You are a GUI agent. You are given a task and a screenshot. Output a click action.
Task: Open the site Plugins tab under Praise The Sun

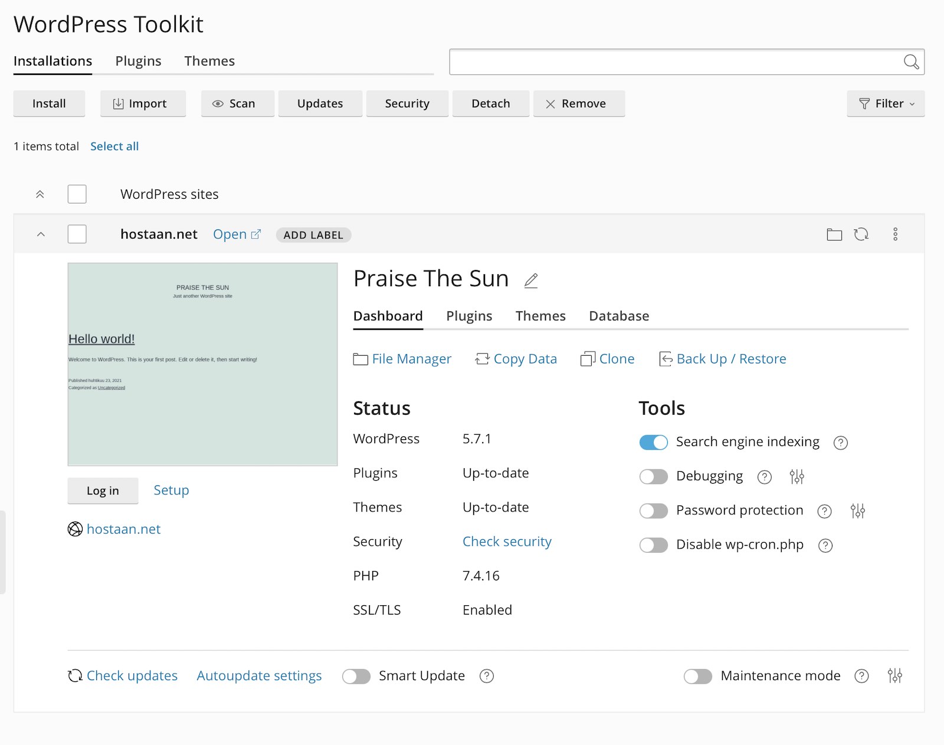point(469,316)
